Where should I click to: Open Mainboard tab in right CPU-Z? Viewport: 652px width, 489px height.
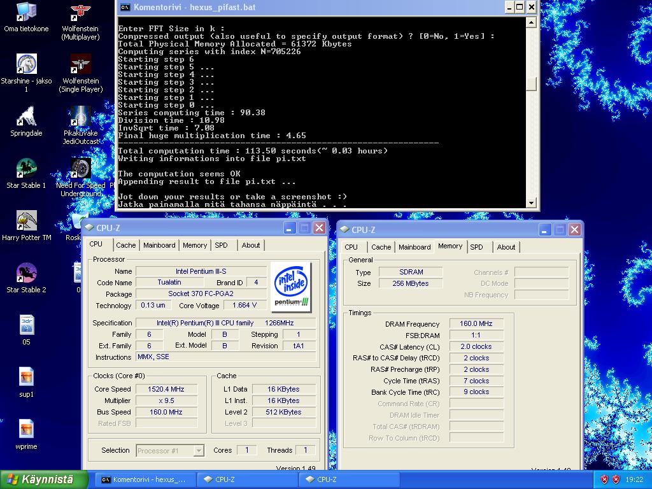[x=415, y=247]
